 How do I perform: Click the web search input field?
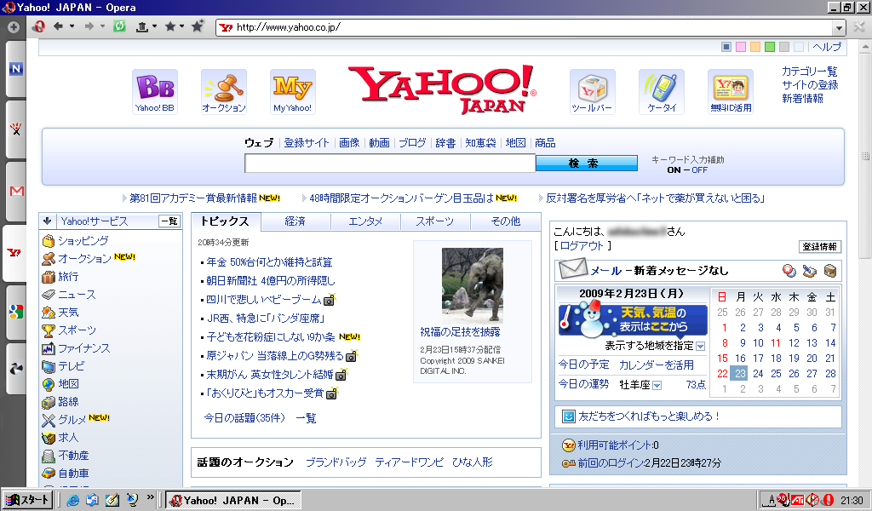click(x=390, y=163)
